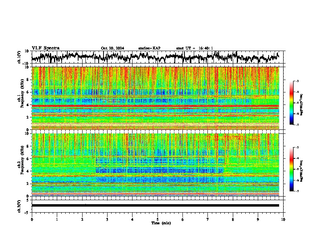Click the ch.1 spectrogram color bar

point(292,103)
